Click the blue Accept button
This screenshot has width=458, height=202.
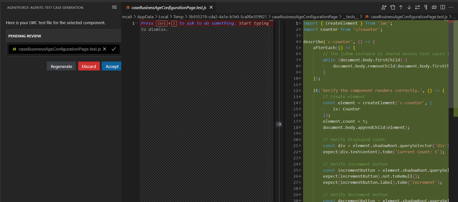[112, 66]
